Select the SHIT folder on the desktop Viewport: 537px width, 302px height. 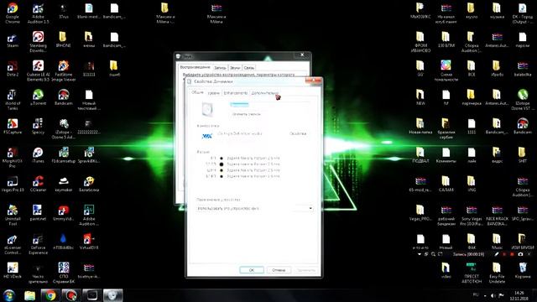(x=522, y=154)
